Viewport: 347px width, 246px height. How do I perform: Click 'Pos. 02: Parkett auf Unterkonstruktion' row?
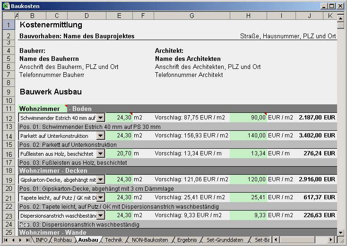pyautogui.click(x=177, y=145)
